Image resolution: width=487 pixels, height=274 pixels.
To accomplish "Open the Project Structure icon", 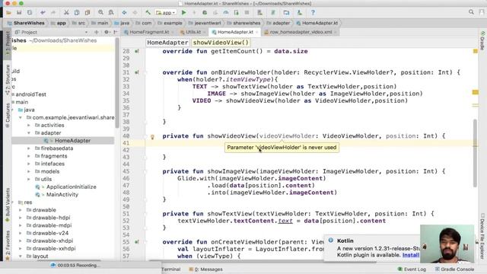I will pos(286,13).
